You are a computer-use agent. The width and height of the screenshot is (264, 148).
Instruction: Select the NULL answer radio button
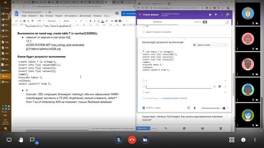(143, 92)
